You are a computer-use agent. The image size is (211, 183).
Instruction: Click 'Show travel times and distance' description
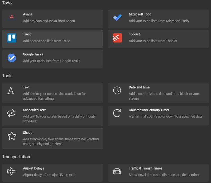coord(164,175)
